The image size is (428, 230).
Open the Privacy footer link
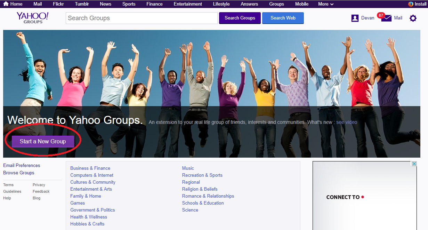(39, 185)
